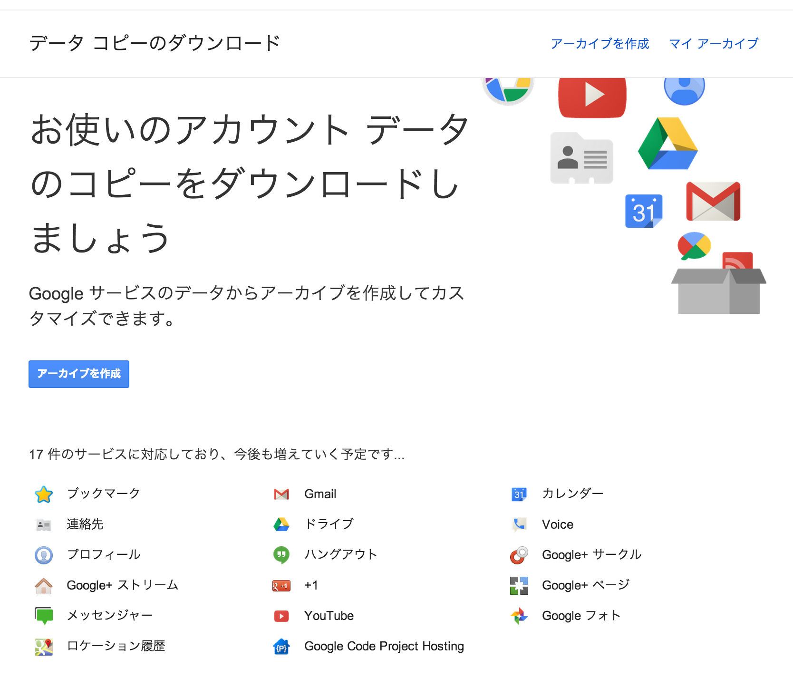
Task: Click the Google+ pages icon
Action: (x=519, y=586)
